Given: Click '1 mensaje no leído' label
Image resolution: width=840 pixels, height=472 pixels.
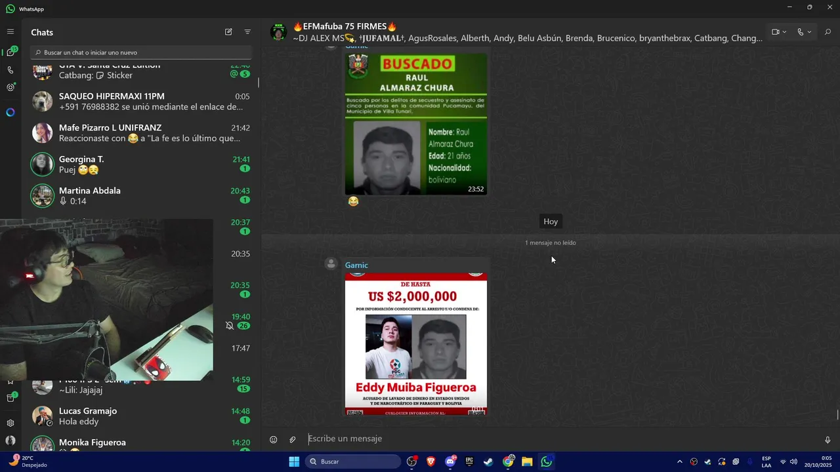Looking at the screenshot, I should click(551, 243).
